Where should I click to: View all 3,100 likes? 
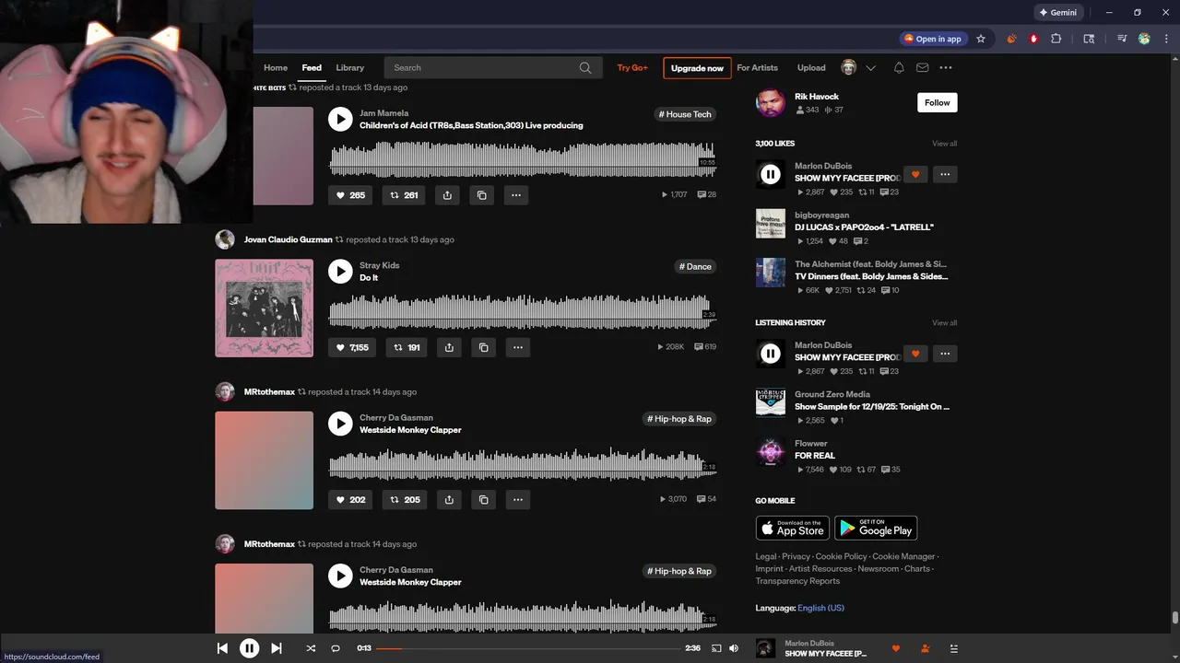[x=944, y=144]
